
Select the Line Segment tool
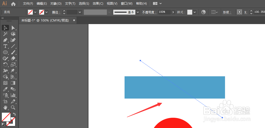coord(13,46)
